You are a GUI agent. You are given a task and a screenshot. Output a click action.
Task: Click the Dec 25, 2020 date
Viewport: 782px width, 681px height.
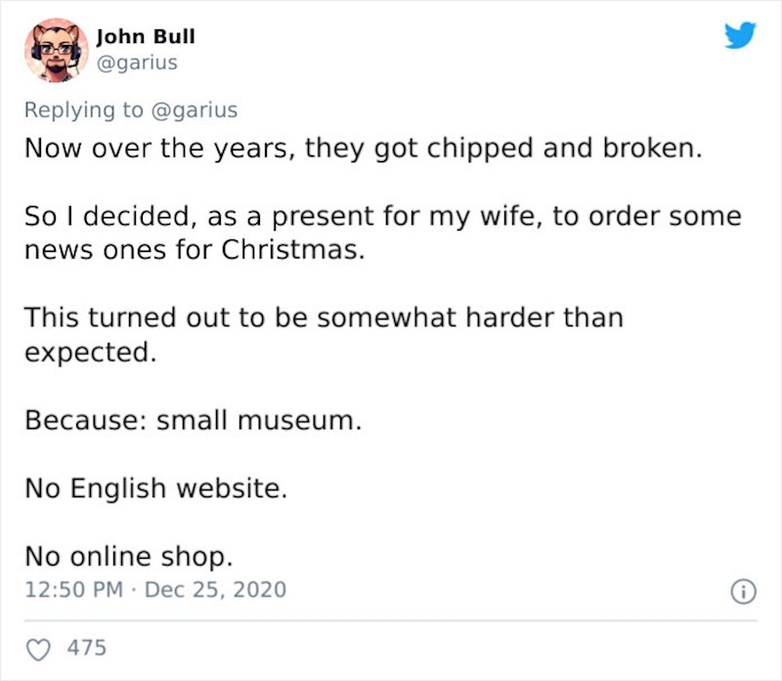click(219, 589)
